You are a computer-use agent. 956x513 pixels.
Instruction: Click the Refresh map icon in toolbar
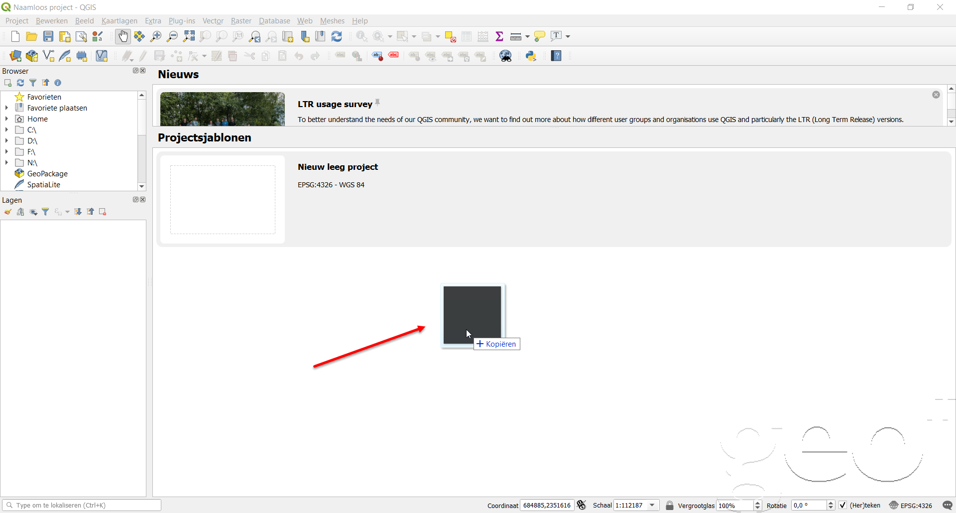click(337, 36)
